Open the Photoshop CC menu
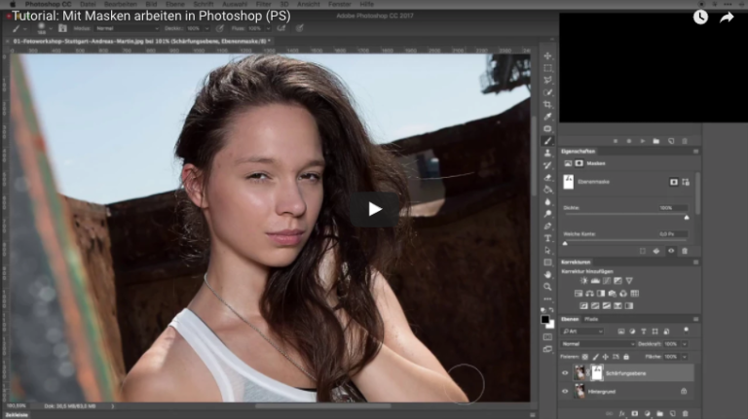The width and height of the screenshot is (748, 419). [48, 4]
